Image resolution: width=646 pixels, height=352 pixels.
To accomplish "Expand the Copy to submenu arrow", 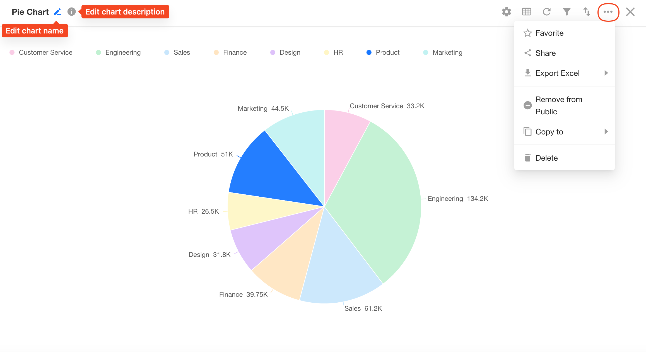I will pos(606,132).
